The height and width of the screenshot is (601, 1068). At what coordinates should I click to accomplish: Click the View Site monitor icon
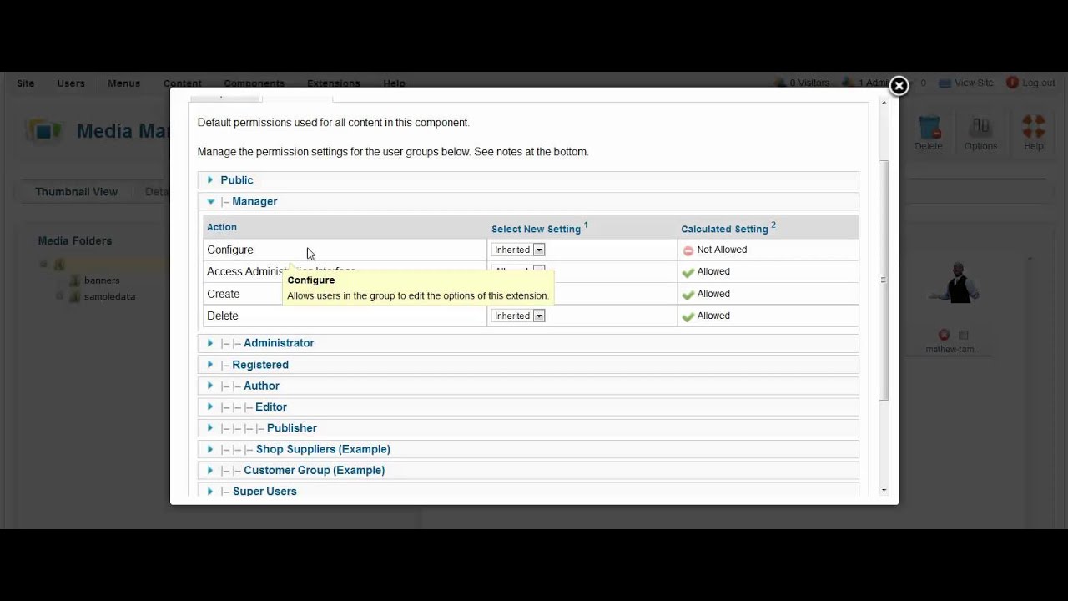coord(945,83)
